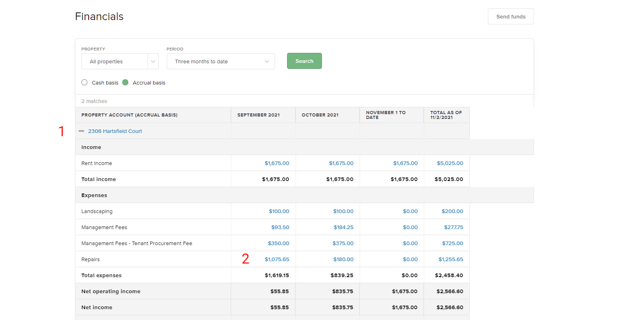Open October Repairs amount $180.00
This screenshot has height=320, width=619.
(344, 259)
